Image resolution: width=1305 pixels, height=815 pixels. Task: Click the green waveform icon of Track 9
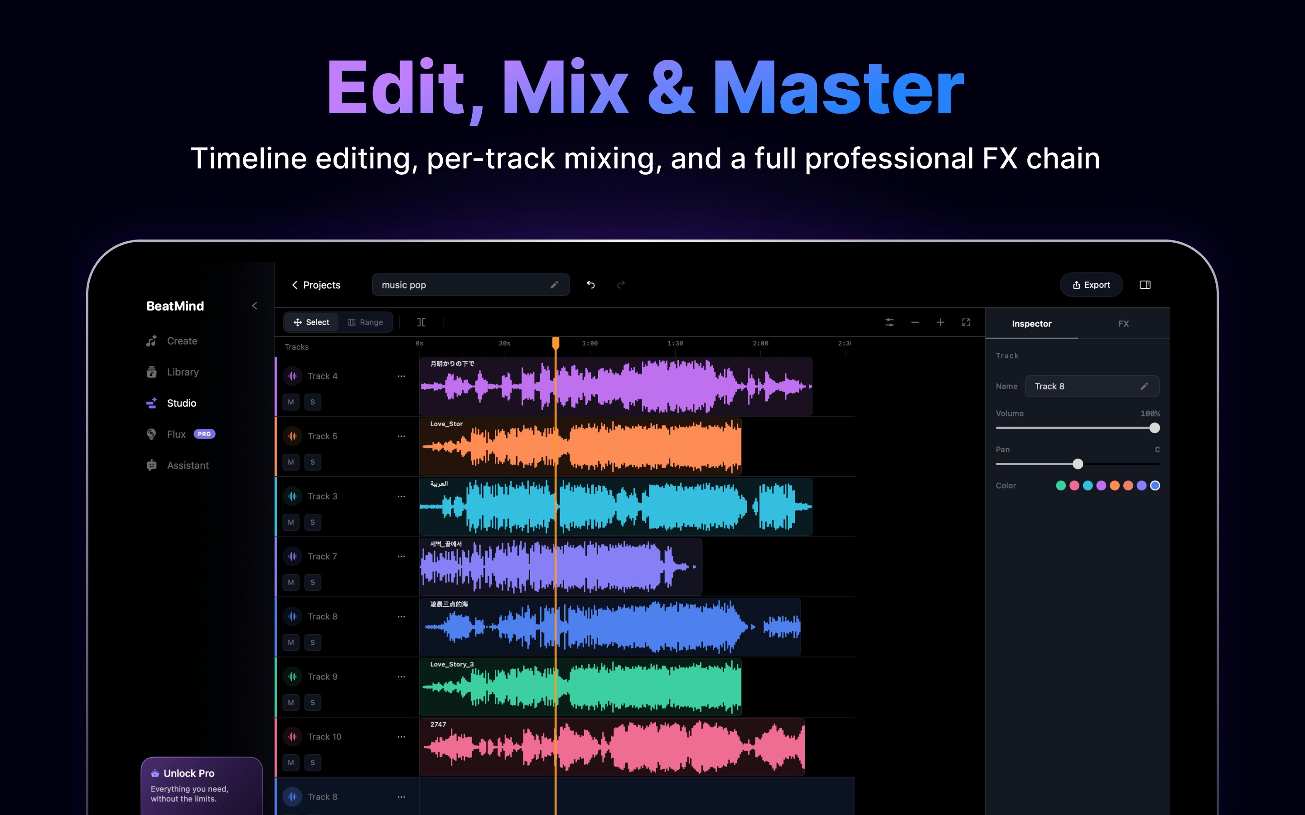tap(292, 676)
